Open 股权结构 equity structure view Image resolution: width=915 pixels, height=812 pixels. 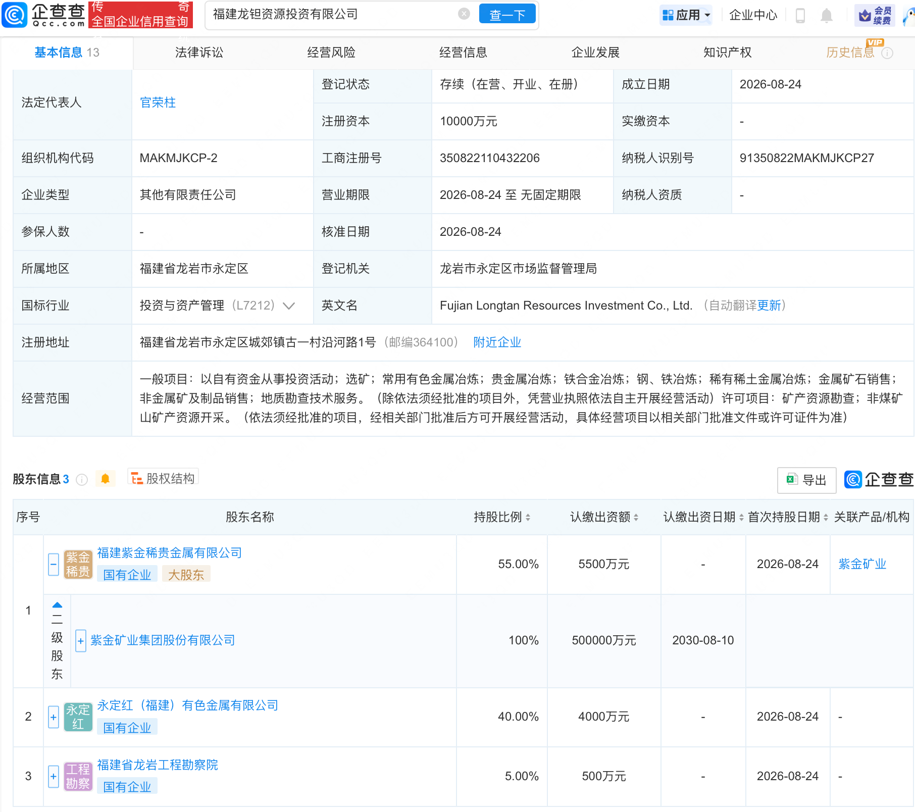tap(163, 478)
